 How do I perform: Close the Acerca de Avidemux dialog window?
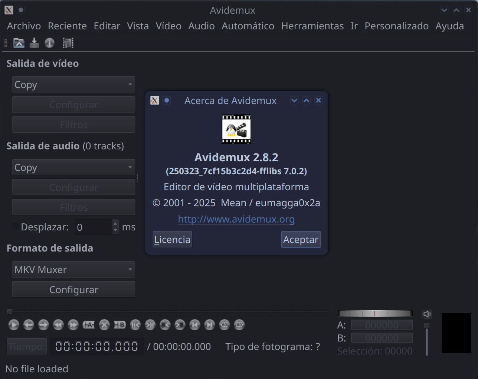point(318,100)
